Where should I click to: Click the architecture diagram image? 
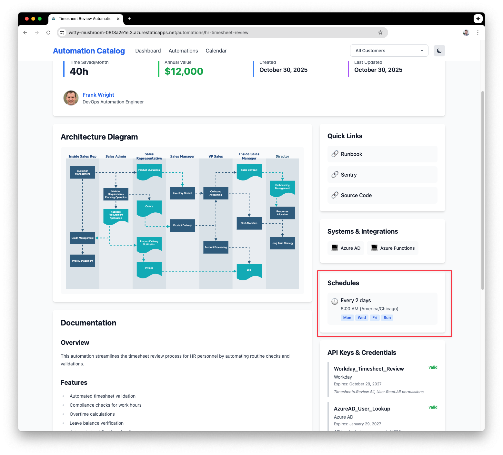pyautogui.click(x=182, y=220)
